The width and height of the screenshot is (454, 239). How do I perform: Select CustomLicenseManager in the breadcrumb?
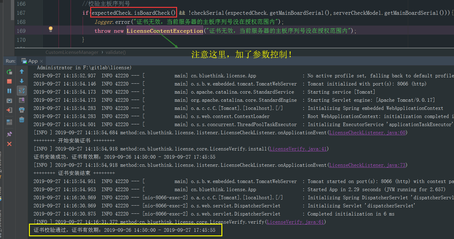click(x=72, y=52)
